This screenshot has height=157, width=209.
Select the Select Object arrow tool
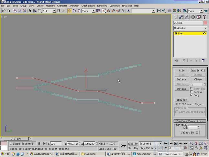(30, 11)
